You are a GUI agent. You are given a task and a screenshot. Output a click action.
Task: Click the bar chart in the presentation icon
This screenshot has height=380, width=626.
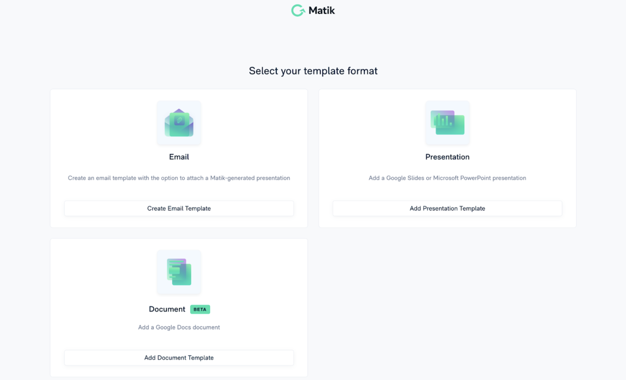443,120
